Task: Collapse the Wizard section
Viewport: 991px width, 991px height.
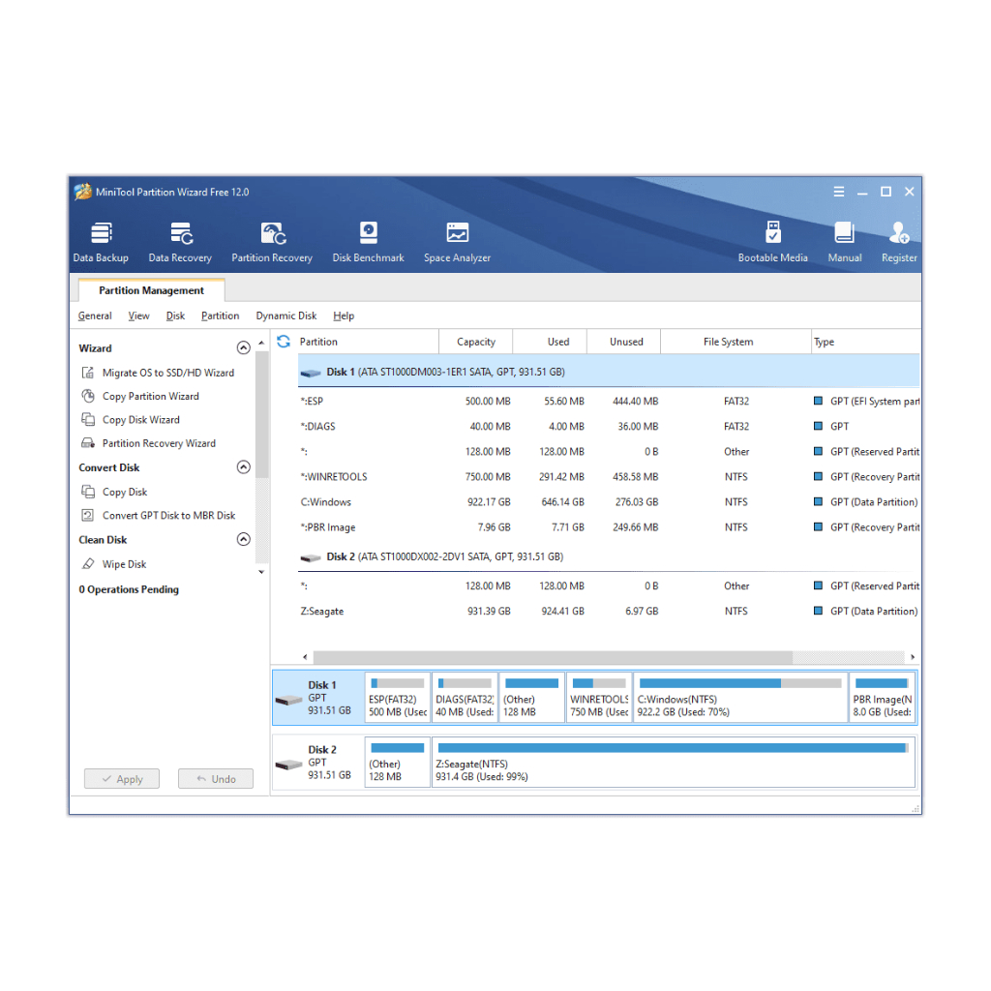Action: [x=243, y=347]
